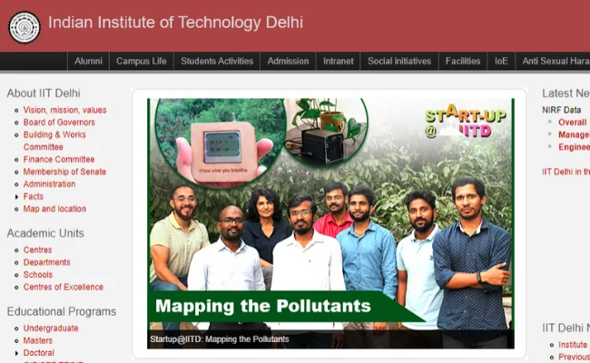This screenshot has width=590, height=363.
Task: Go to the Departments link
Action: (46, 262)
